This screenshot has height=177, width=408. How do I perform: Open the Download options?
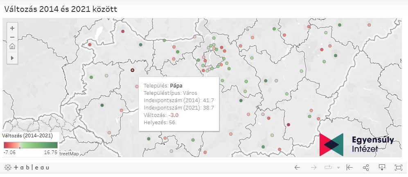[382, 167]
